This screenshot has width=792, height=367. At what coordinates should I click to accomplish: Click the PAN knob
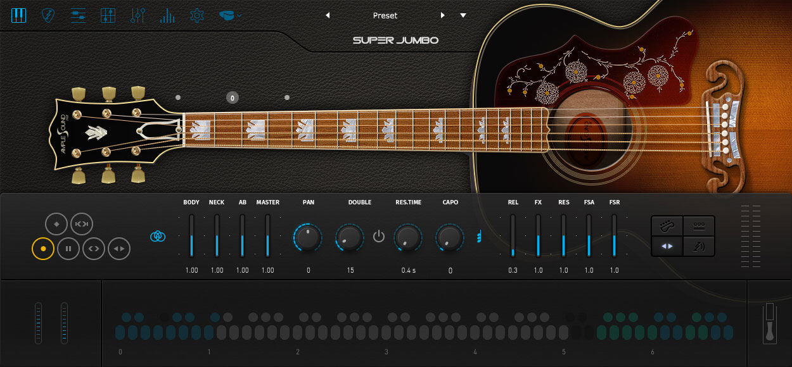tap(308, 237)
